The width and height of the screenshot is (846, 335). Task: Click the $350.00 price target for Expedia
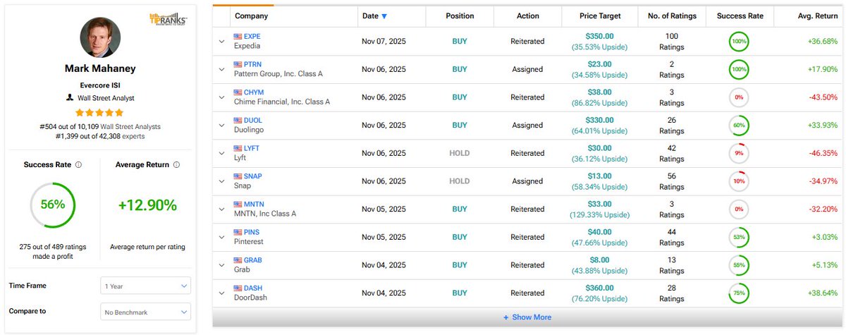click(x=599, y=36)
